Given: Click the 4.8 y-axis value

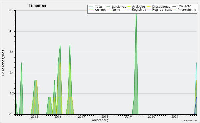Looking at the screenshot, I should [x=11, y=31].
